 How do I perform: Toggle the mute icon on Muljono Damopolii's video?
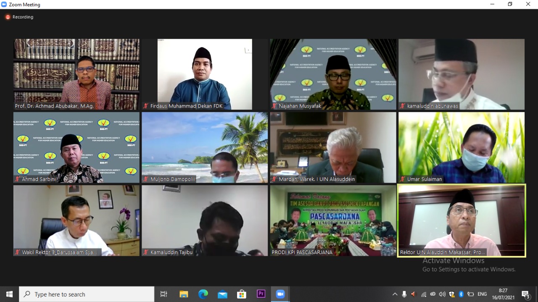[x=145, y=179]
